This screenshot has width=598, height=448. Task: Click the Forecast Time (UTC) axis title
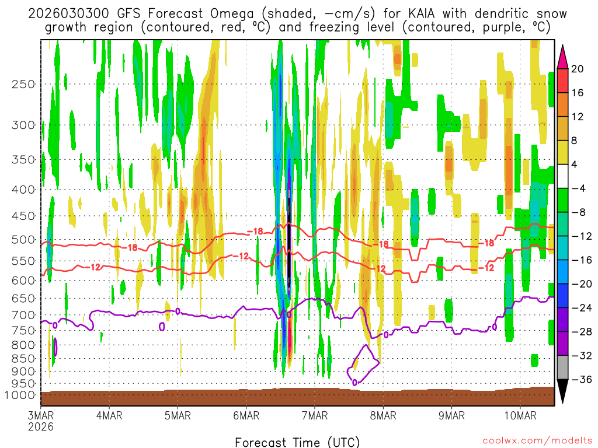297,441
